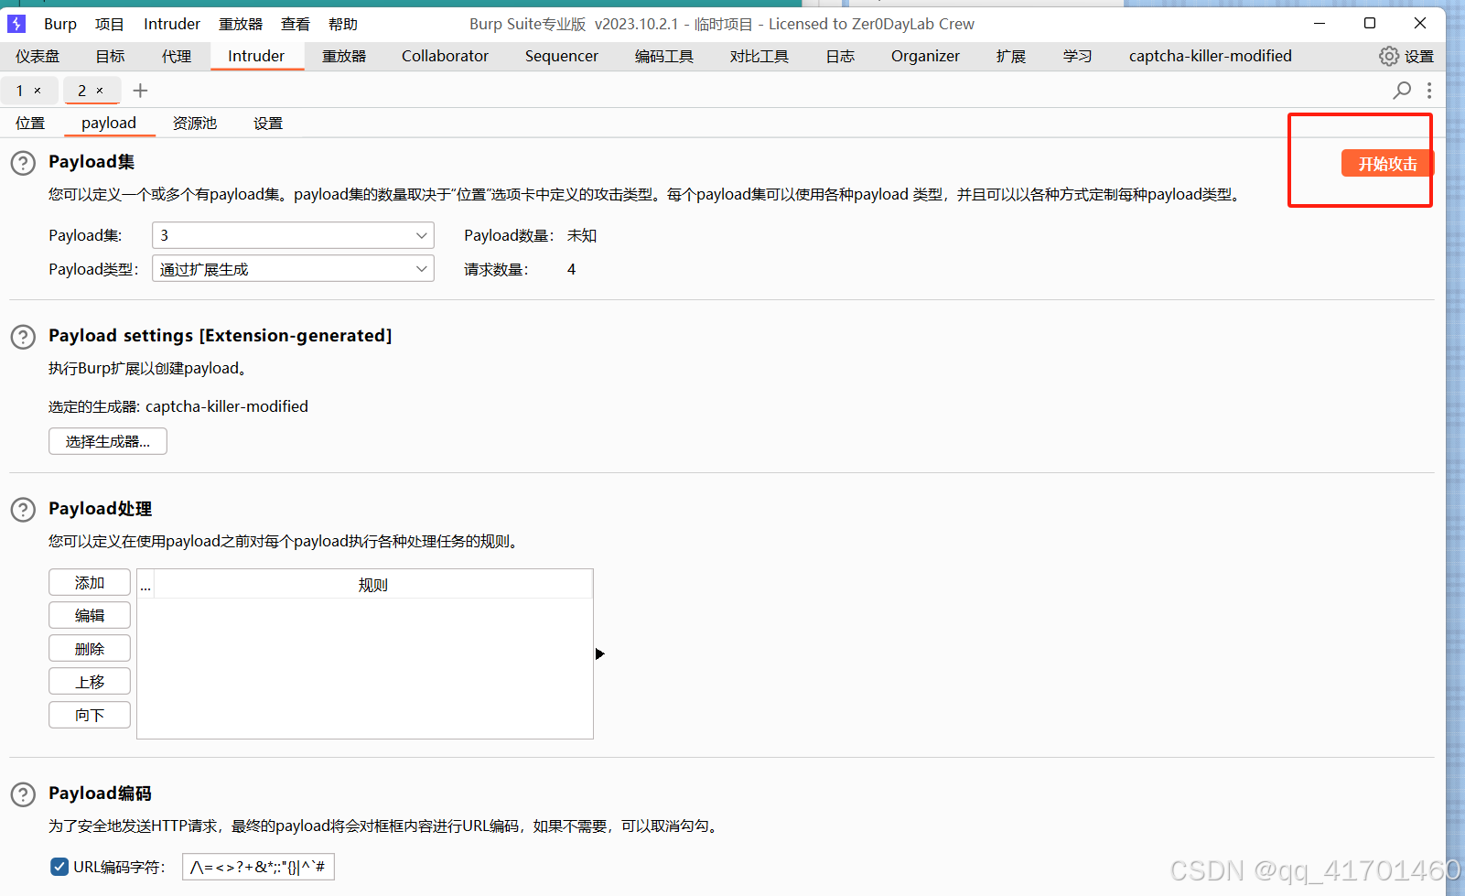Switch to Sequencer tab
This screenshot has width=1465, height=896.
click(562, 57)
